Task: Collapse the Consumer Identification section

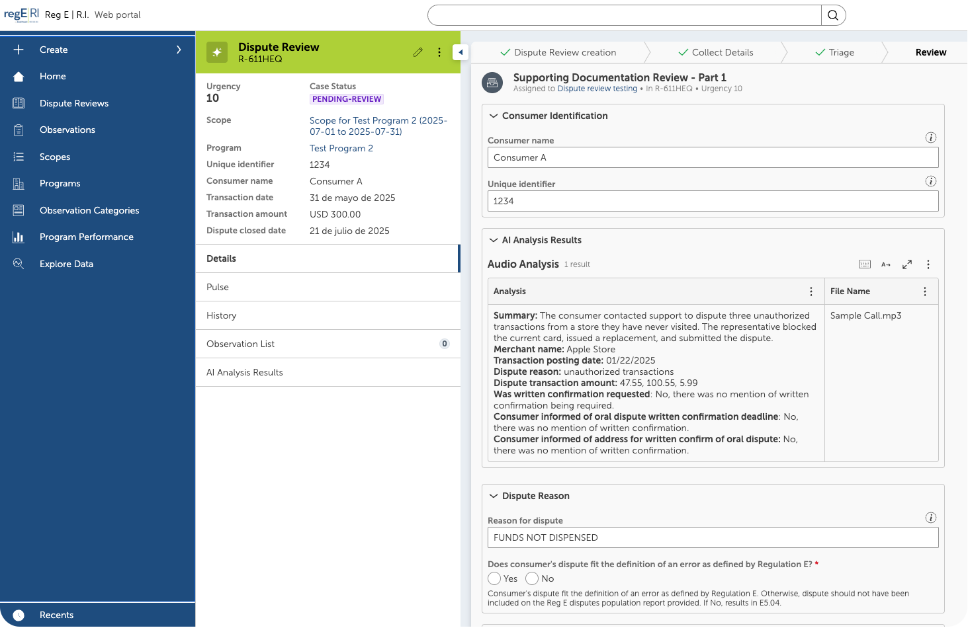Action: coord(494,116)
